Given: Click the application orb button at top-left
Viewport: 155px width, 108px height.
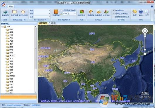Looking at the screenshot, I should pyautogui.click(x=4, y=4).
